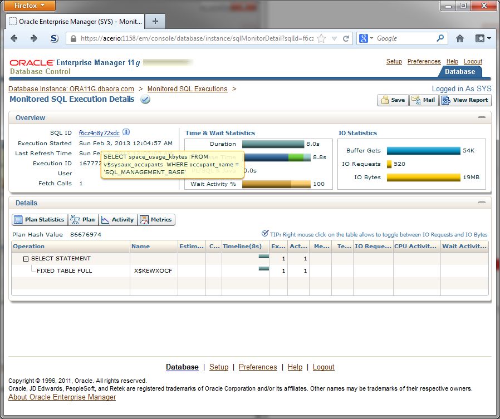Open the top Preferences link
This screenshot has height=419, width=500.
pos(424,61)
